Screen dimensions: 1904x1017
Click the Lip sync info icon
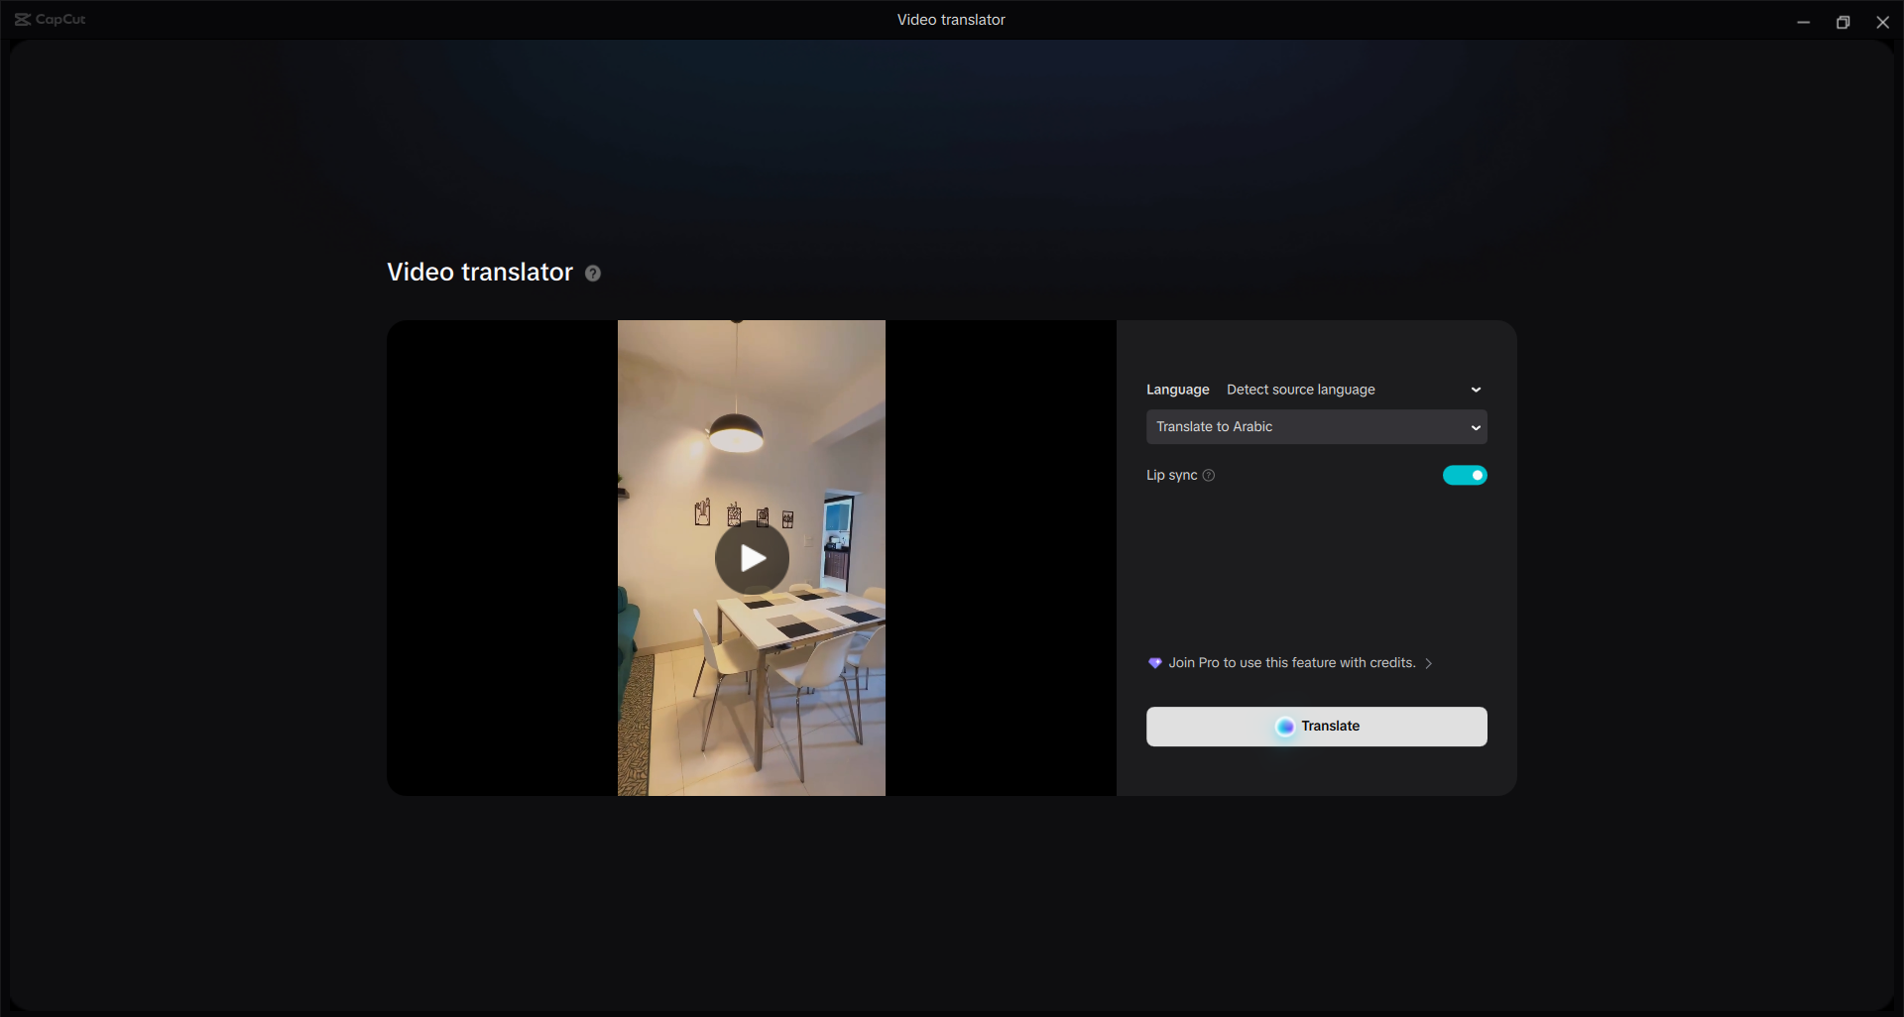1209,475
